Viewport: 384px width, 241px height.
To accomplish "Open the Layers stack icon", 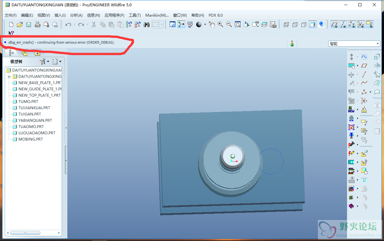I will (x=264, y=24).
